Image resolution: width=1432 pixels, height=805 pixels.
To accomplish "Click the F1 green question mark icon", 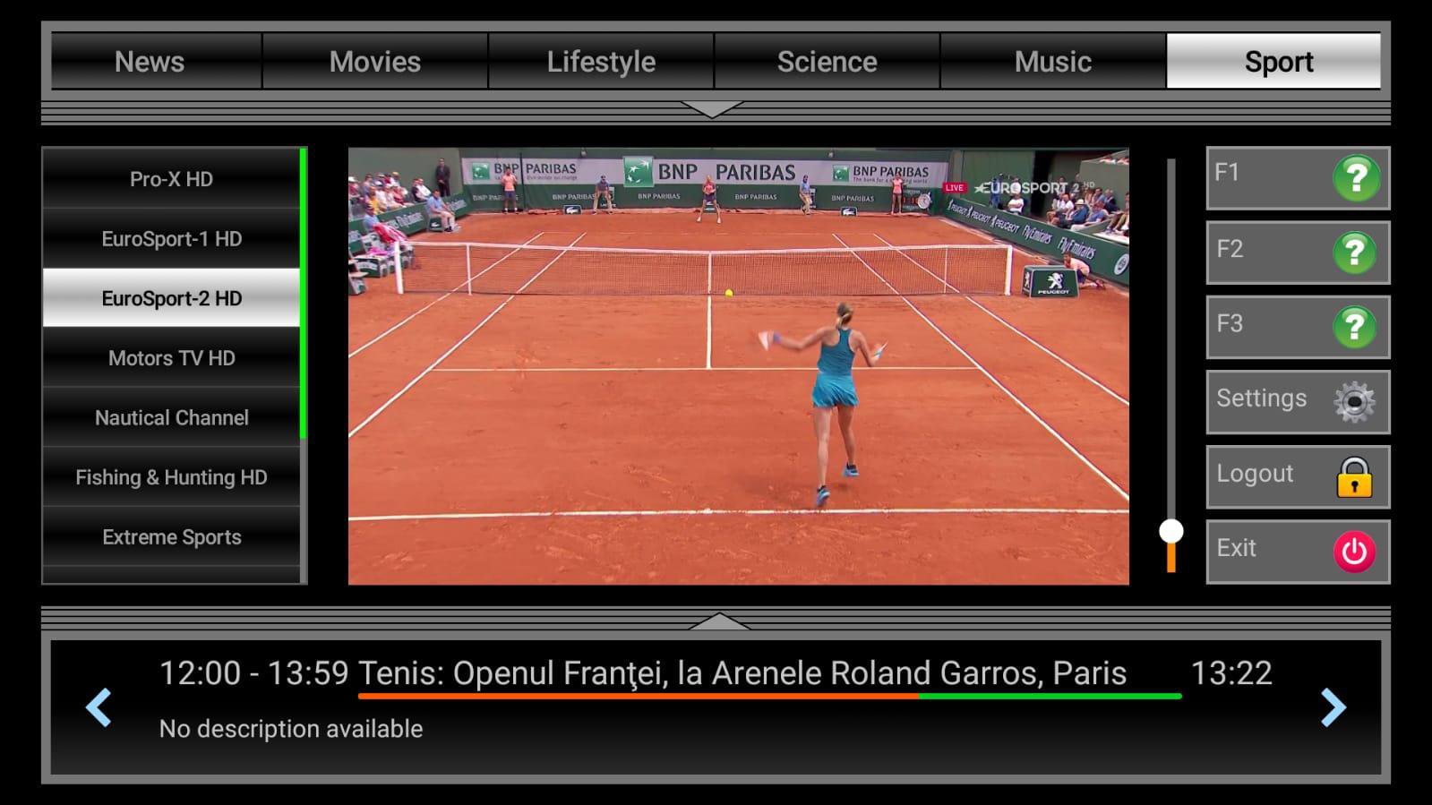I will tap(1356, 178).
